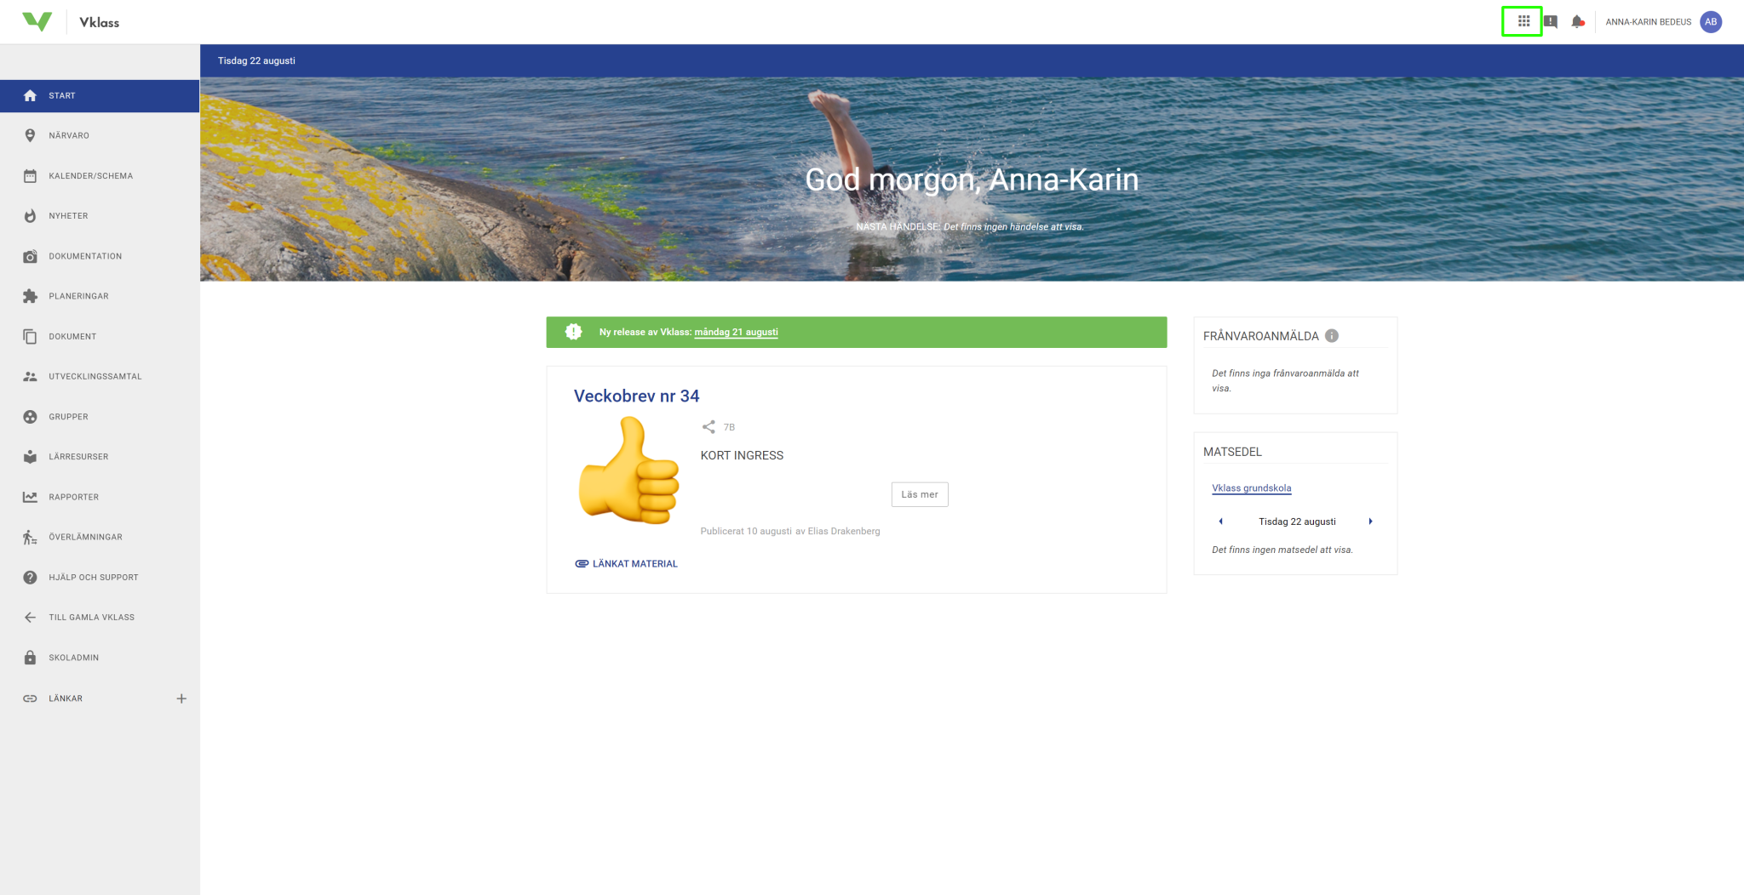Screen dimensions: 1744x895
Task: Go to next day in Matsedel
Action: coord(1371,521)
